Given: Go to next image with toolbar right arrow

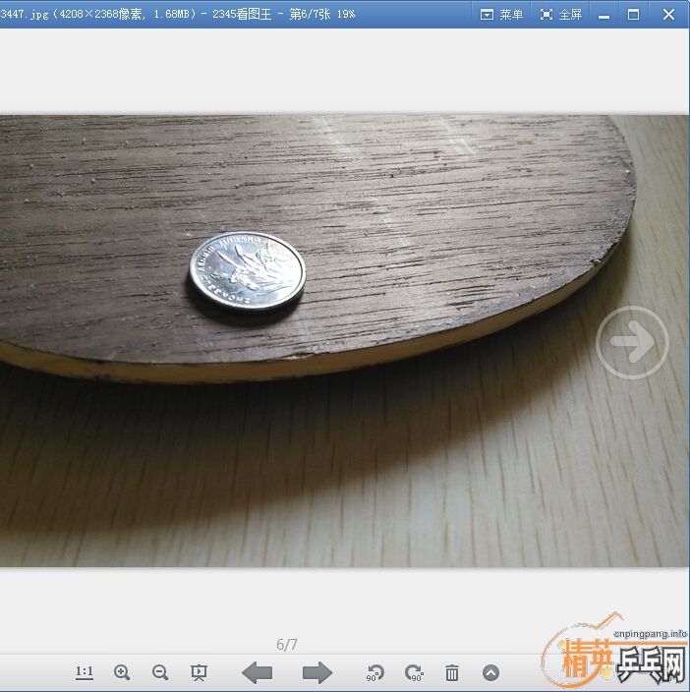Looking at the screenshot, I should coord(317,672).
